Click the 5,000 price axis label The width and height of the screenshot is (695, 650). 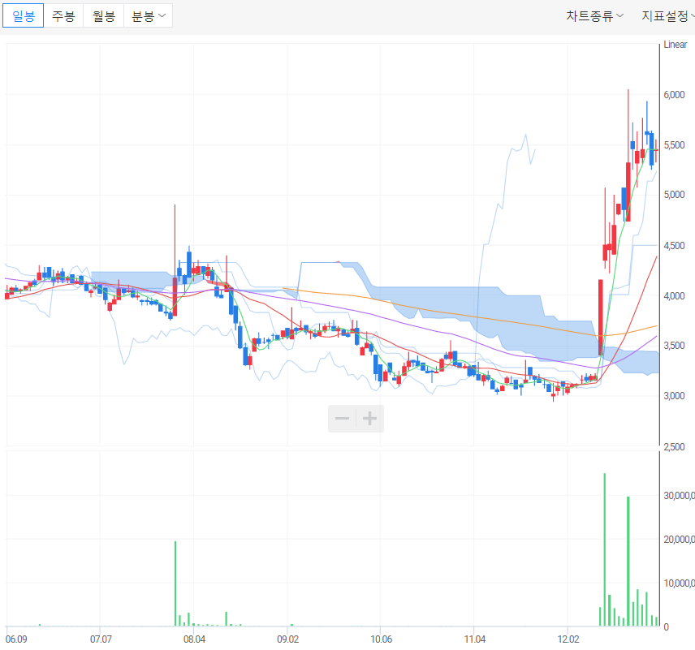tap(674, 195)
